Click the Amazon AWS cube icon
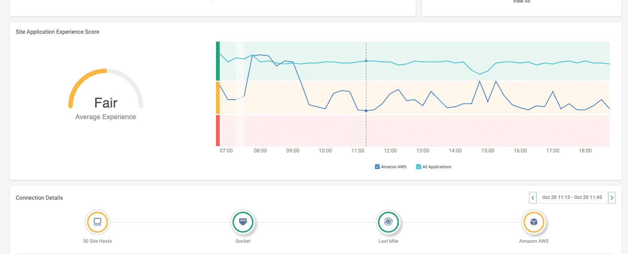 click(x=534, y=222)
